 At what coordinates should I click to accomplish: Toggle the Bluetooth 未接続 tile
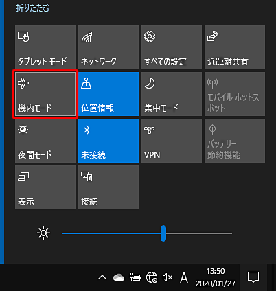tap(108, 141)
